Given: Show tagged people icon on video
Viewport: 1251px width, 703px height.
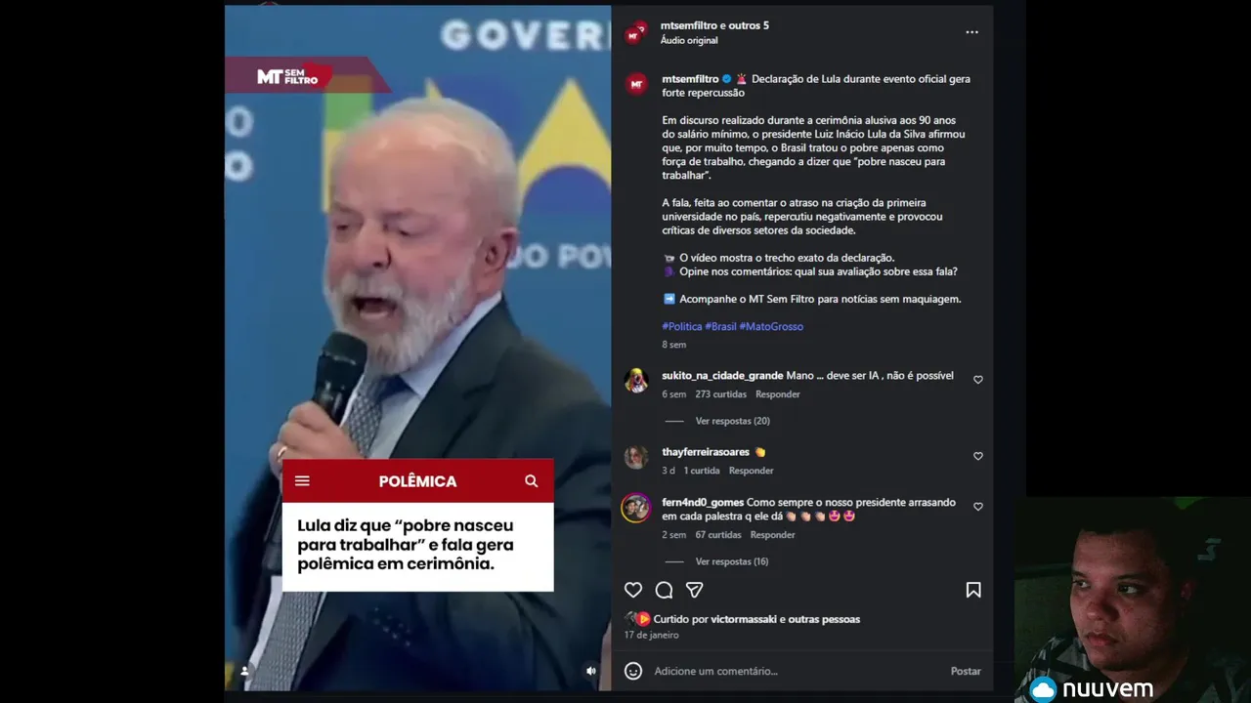Looking at the screenshot, I should pyautogui.click(x=244, y=671).
